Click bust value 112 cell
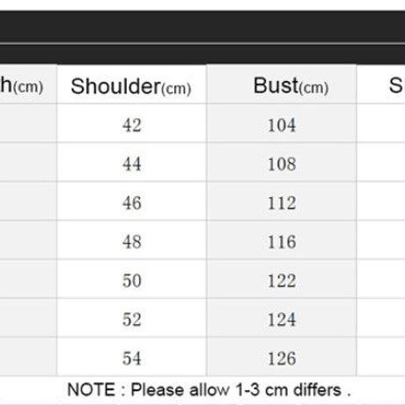Viewport: 405px width, 405px height. [x=282, y=201]
